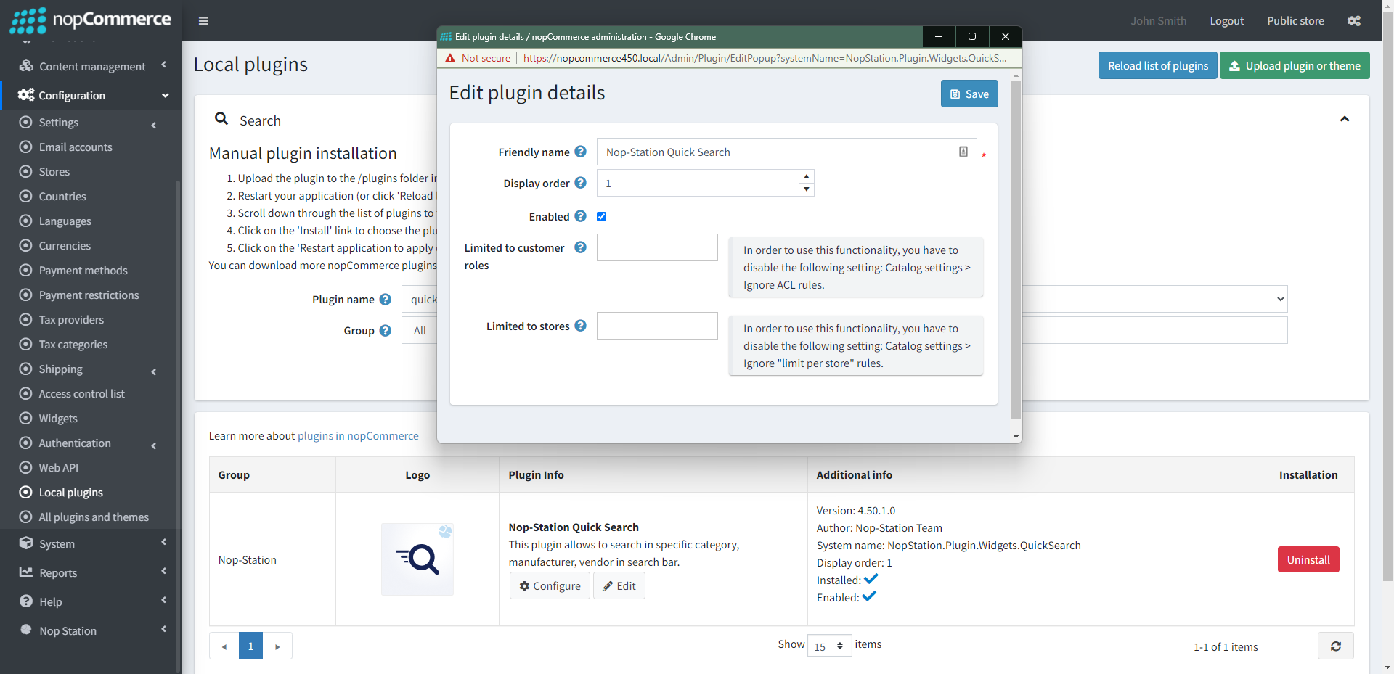Expand the Reports menu
The height and width of the screenshot is (674, 1394).
pos(91,572)
